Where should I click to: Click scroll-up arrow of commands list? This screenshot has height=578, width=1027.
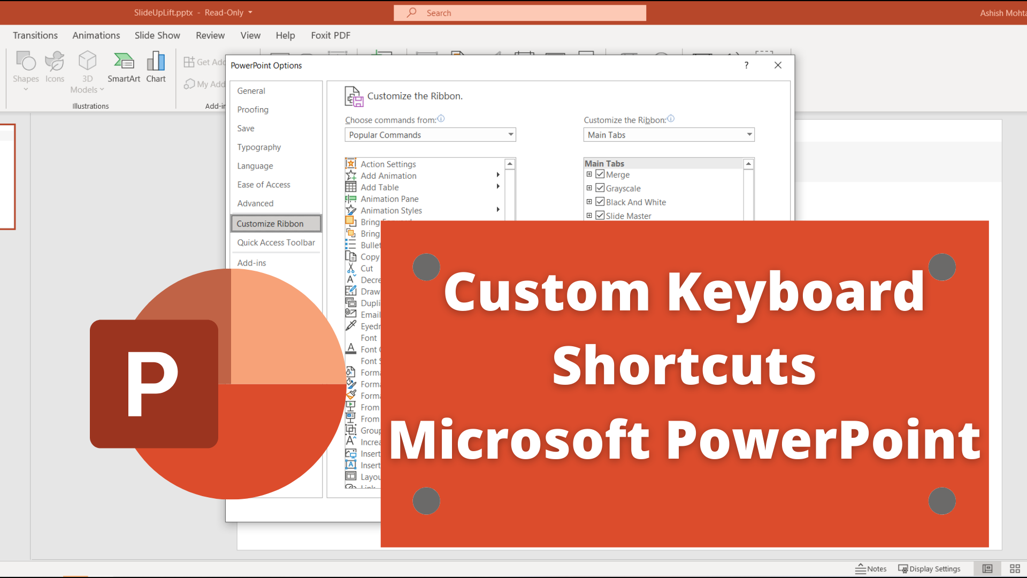[x=510, y=164]
